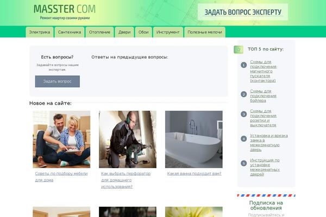The height and width of the screenshot is (217, 326).
Task: Open link about socket and switch schemes
Action: click(263, 118)
